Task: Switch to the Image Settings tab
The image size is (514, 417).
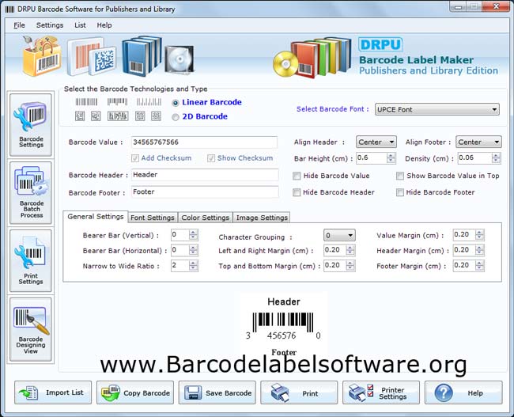Action: [262, 218]
